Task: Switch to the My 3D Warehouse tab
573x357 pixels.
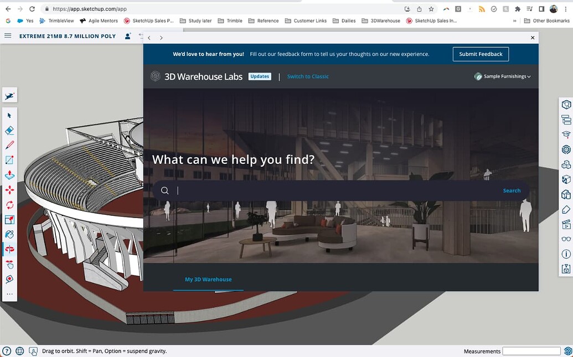Action: [208, 280]
